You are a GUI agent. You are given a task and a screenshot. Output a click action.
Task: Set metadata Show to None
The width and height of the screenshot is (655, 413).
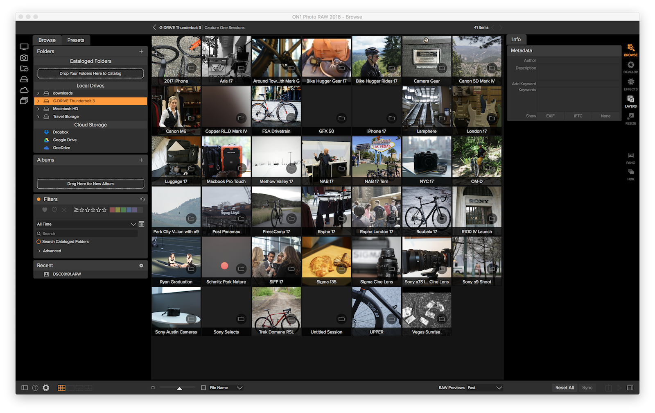[605, 116]
